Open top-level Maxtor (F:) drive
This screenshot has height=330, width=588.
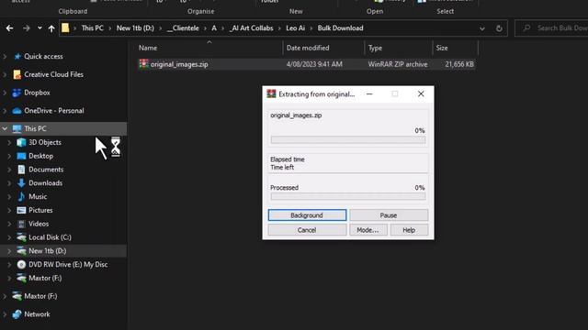[x=40, y=296]
